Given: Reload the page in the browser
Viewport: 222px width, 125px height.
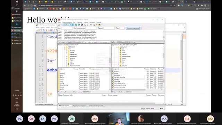Looking at the screenshot, I should coord(32,6).
